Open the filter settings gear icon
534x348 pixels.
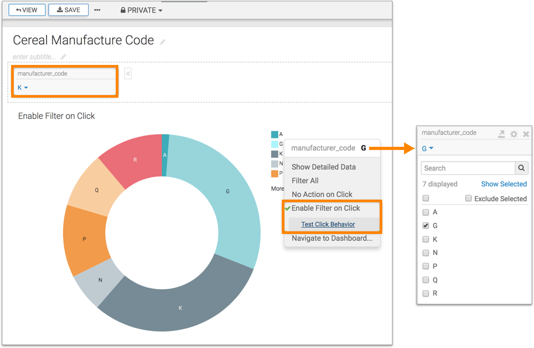click(514, 134)
